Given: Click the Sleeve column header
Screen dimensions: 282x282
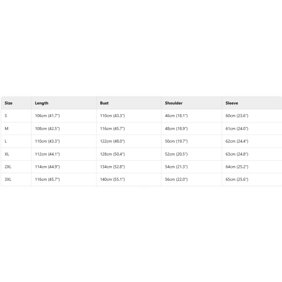Looking at the screenshot, I should click(x=232, y=103).
